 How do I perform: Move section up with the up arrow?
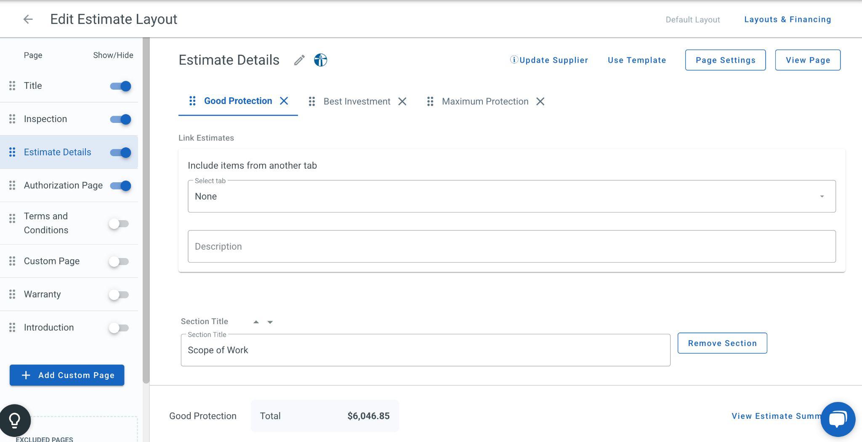(x=256, y=322)
